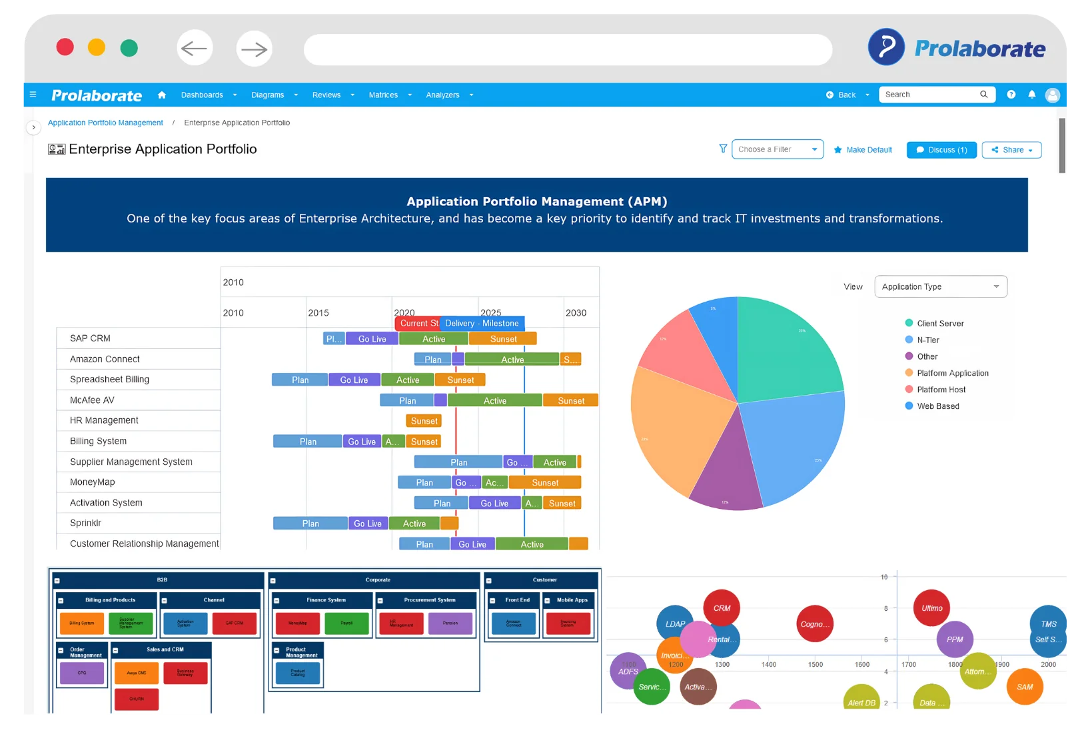Expand the Share dropdown button
The width and height of the screenshot is (1090, 736).
pyautogui.click(x=1011, y=150)
